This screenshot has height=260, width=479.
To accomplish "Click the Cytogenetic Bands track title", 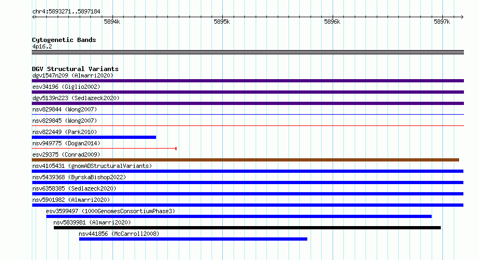I will point(64,40).
